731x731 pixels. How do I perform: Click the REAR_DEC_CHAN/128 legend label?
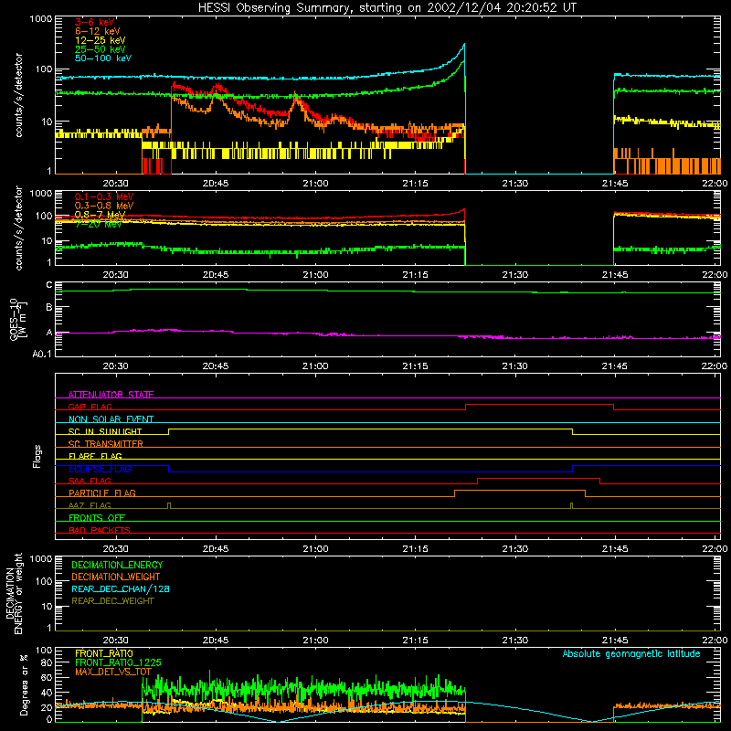(x=121, y=589)
